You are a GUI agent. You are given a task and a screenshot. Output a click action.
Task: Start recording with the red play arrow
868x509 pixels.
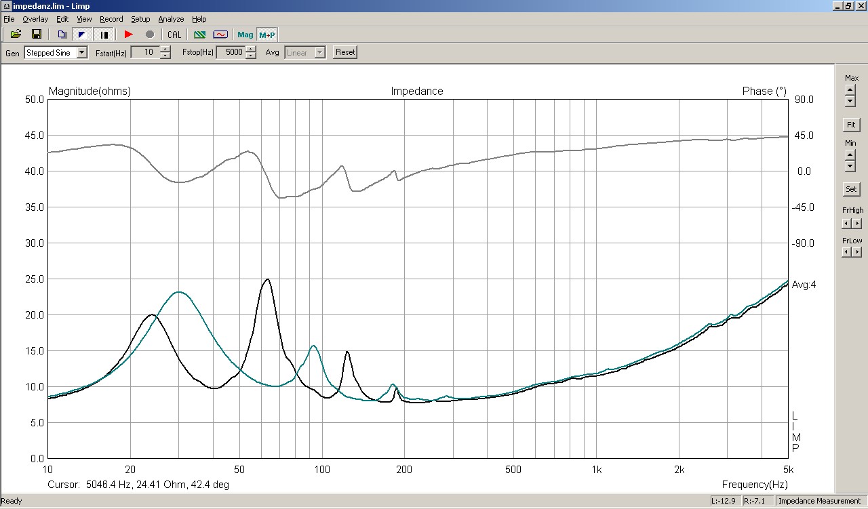coord(129,35)
